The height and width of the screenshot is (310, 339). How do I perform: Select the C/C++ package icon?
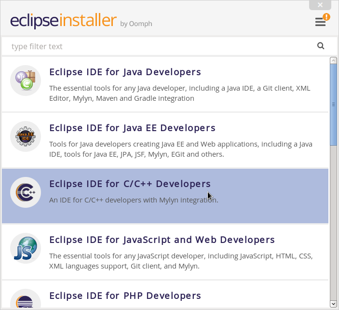click(x=26, y=192)
